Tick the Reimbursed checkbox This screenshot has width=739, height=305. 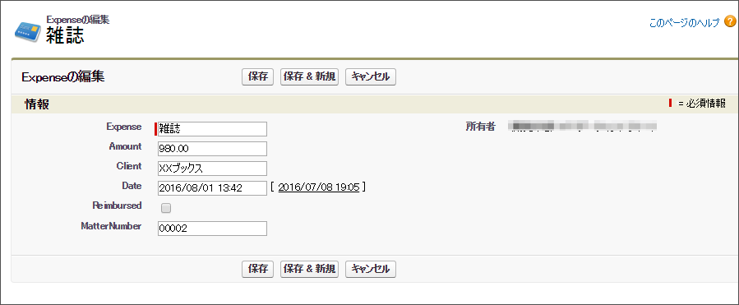165,207
